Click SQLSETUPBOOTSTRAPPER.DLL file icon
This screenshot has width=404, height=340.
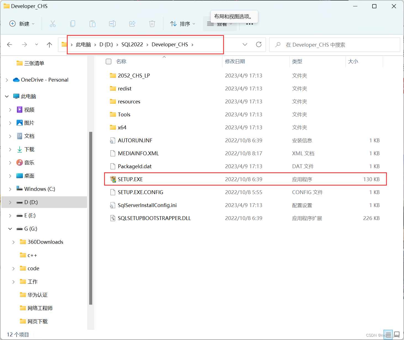coord(113,218)
